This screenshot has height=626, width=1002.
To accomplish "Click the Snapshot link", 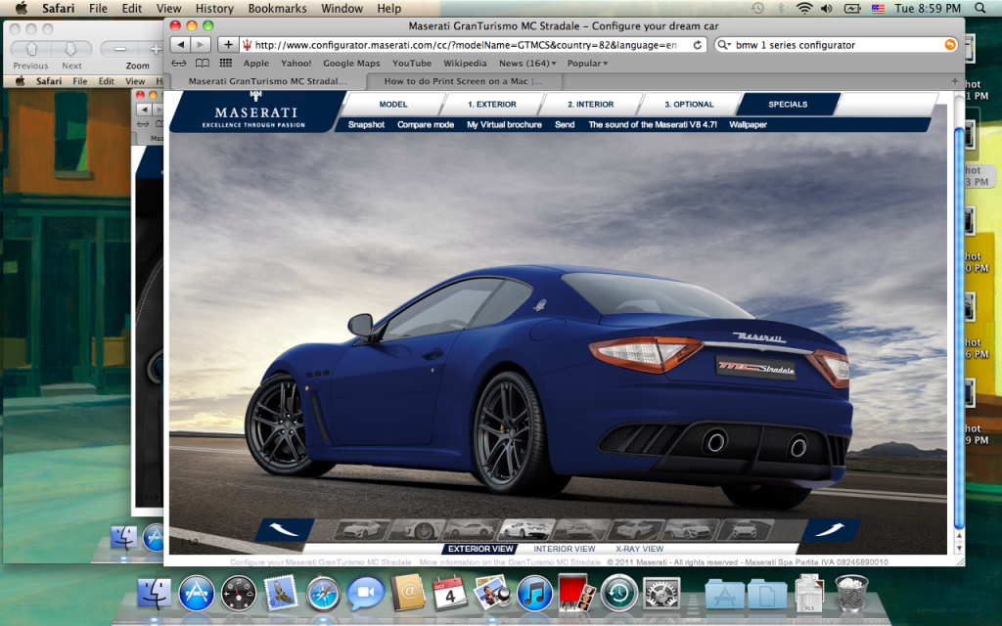I will 366,124.
